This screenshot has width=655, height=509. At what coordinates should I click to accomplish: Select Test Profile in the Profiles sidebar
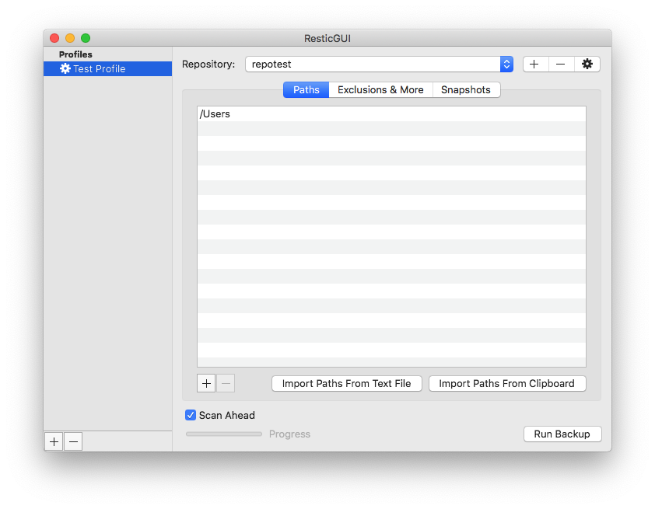tap(107, 68)
